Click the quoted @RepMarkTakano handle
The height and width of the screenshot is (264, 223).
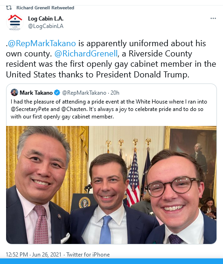pyautogui.click(x=84, y=93)
